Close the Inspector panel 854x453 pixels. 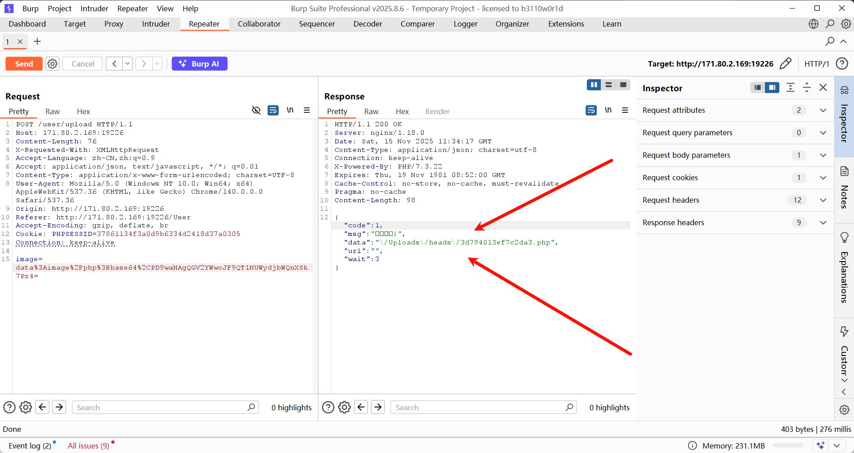[823, 88]
